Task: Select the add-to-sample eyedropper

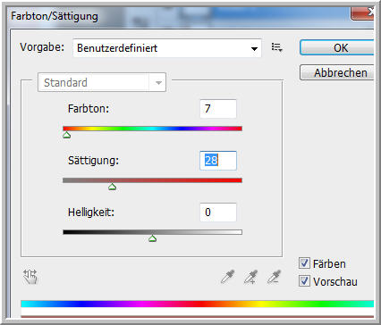Action: click(250, 277)
